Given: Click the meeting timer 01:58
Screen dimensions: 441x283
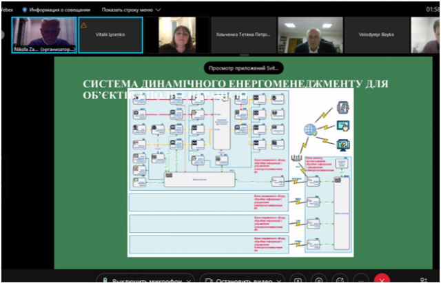Looking at the screenshot, I should pyautogui.click(x=433, y=10).
